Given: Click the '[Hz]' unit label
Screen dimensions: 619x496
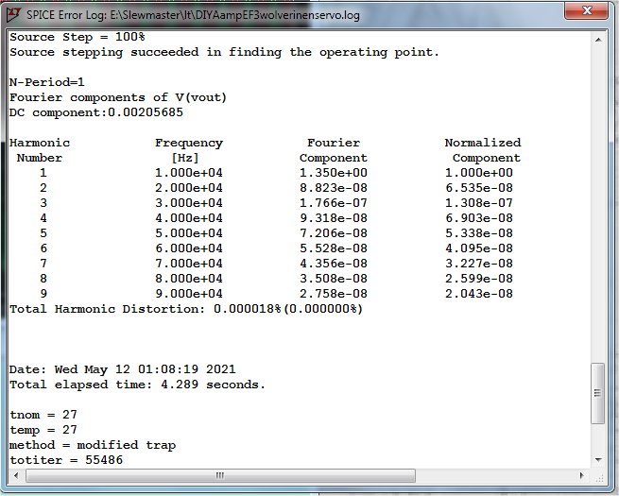Looking at the screenshot, I should pos(185,158).
